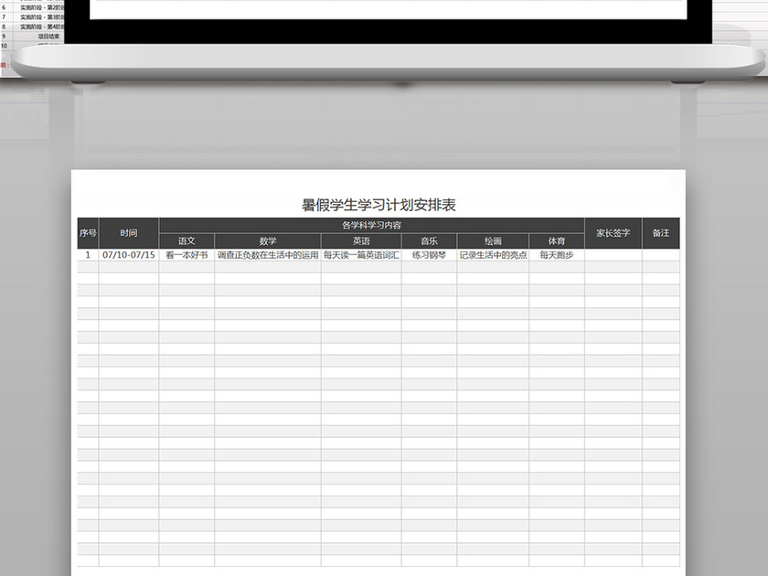Select the 备注 header cell
This screenshot has height=576, width=768.
(x=663, y=234)
